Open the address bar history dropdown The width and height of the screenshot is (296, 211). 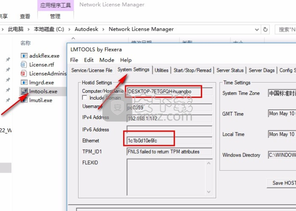[x=257, y=30]
